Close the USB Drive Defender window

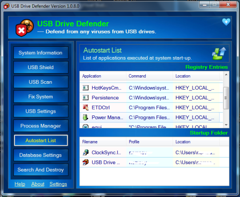click(228, 4)
